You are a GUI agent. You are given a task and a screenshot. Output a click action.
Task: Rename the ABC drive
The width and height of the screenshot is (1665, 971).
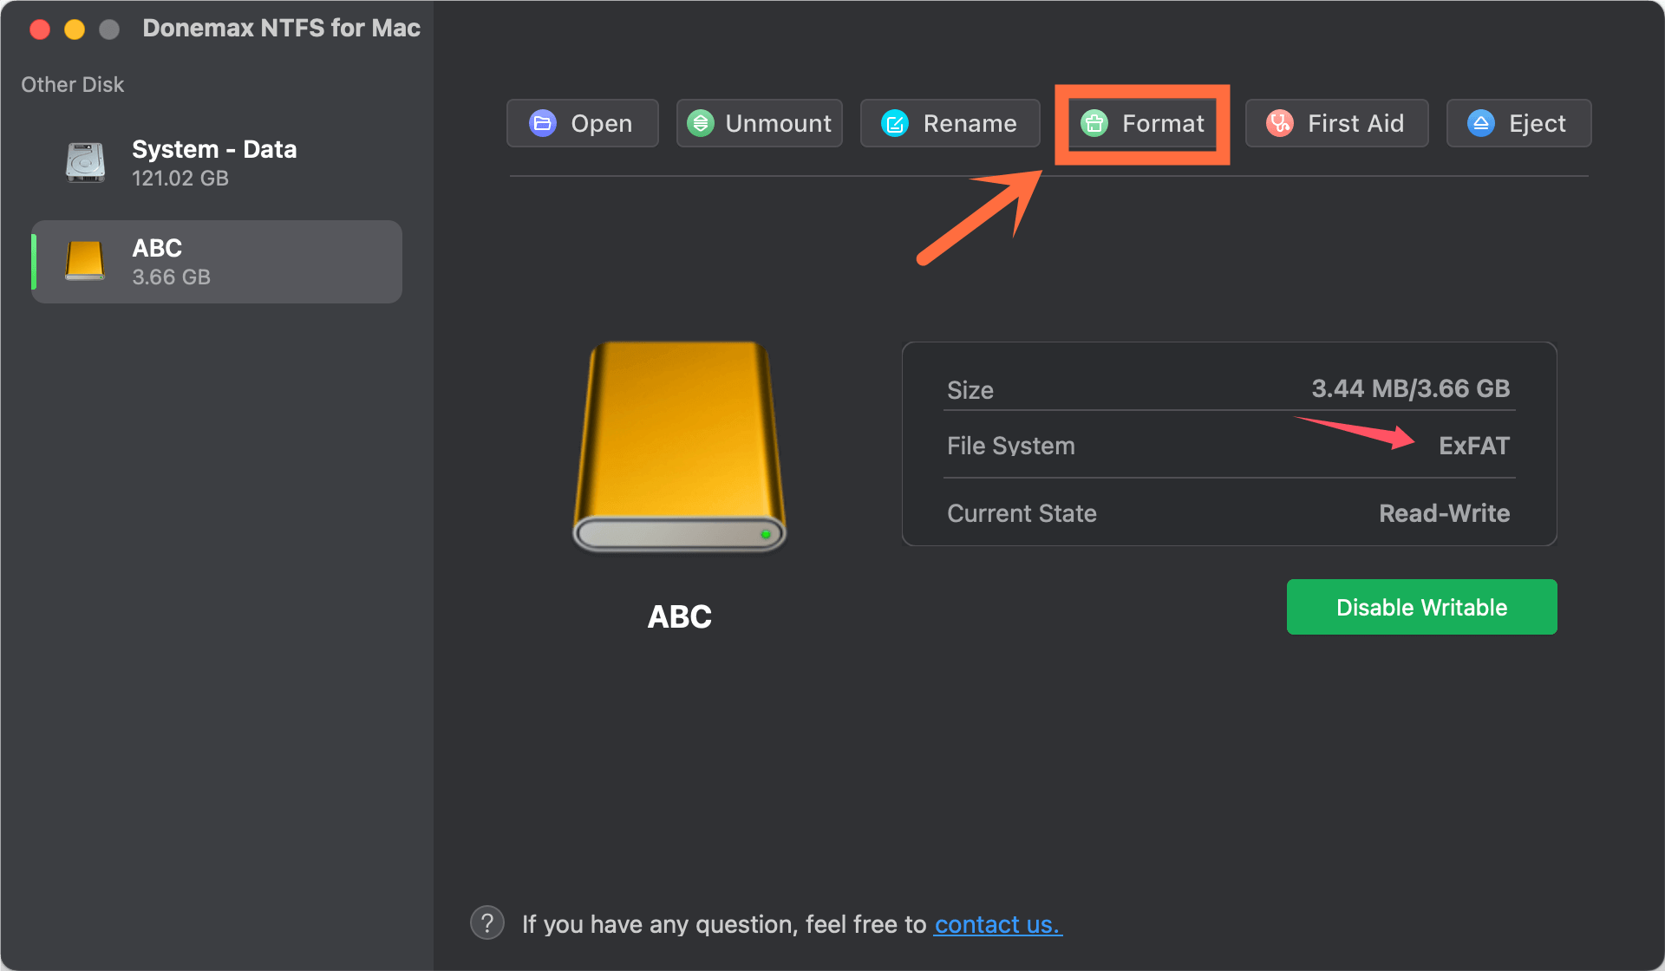[x=950, y=123]
